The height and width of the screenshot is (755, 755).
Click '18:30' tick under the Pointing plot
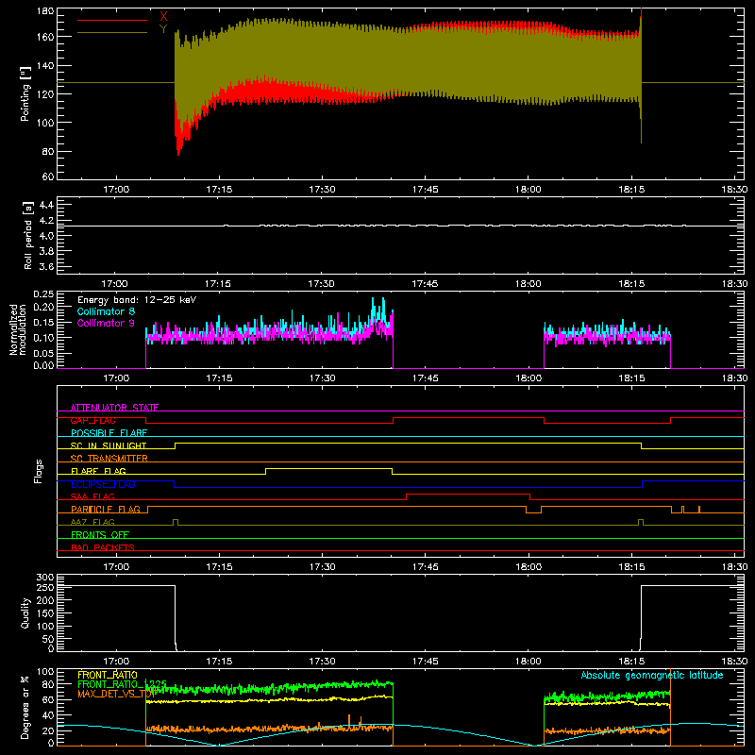(x=734, y=190)
